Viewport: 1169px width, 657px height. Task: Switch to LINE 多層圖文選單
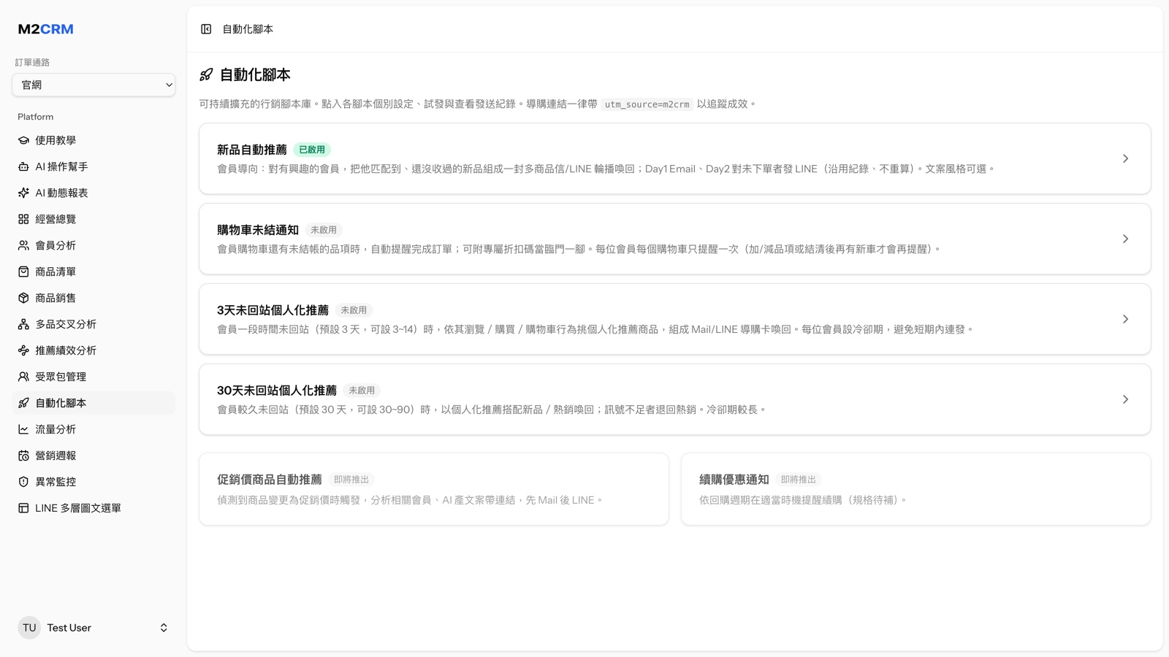tap(94, 508)
